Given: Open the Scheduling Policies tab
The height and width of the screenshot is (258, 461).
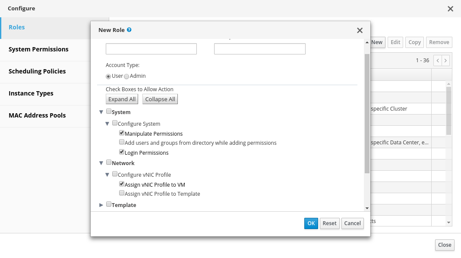Looking at the screenshot, I should (37, 71).
